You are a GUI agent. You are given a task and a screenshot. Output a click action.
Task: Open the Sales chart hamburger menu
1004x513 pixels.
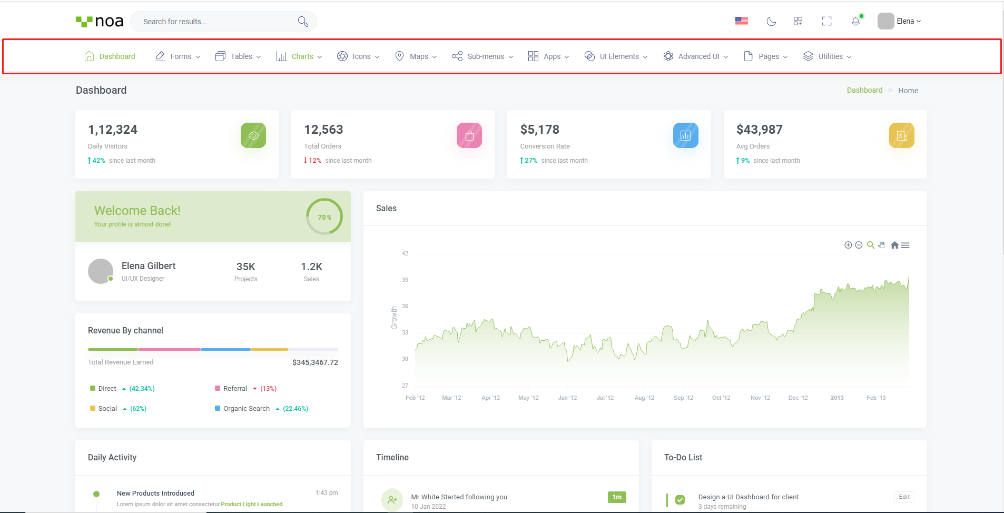(905, 245)
